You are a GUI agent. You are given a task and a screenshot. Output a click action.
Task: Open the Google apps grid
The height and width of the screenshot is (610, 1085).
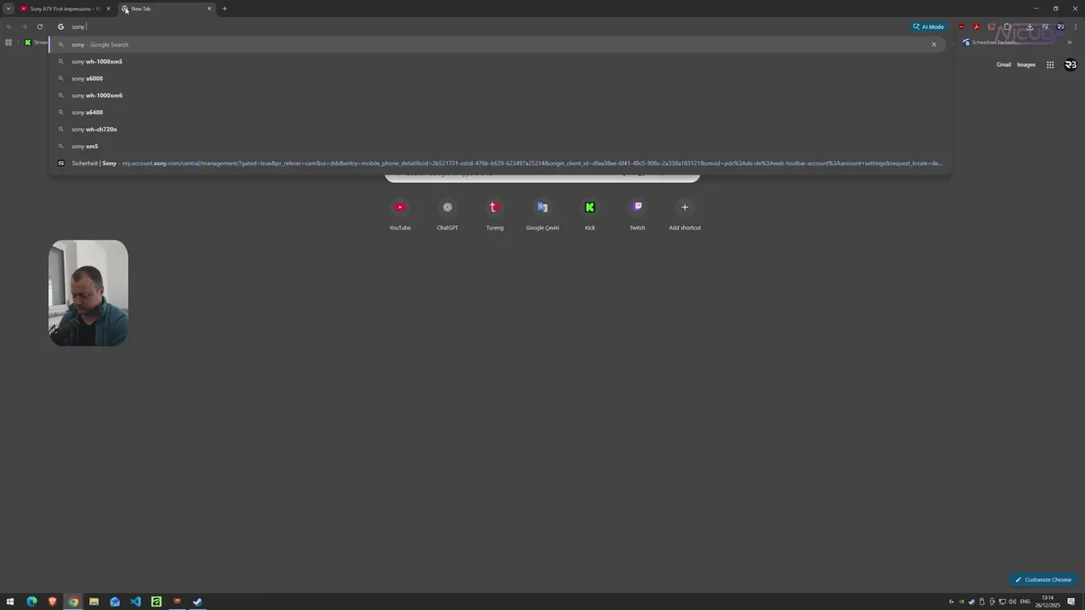point(1049,64)
